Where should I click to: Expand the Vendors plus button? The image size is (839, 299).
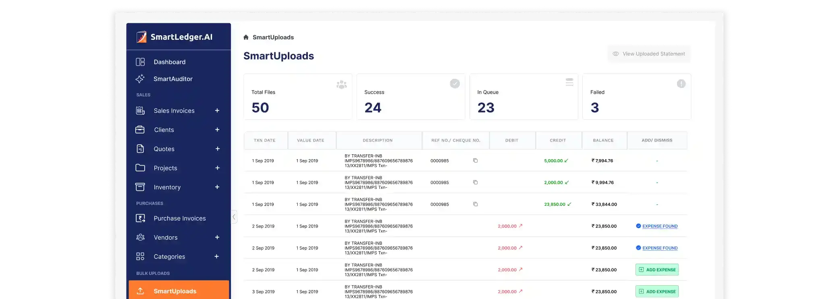pos(217,237)
